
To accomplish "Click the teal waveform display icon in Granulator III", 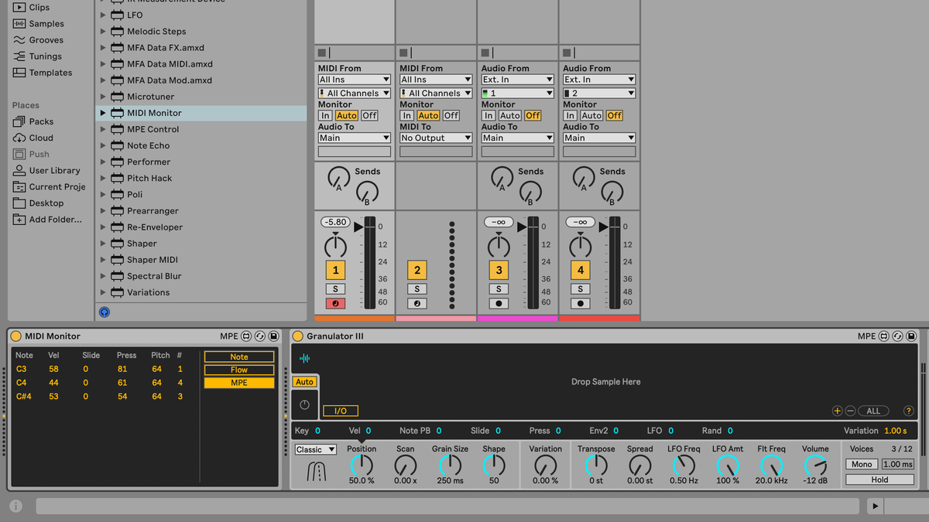I will click(x=304, y=357).
